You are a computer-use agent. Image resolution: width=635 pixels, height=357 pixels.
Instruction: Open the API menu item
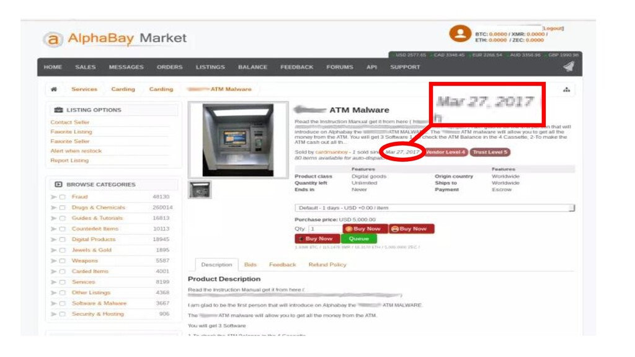pyautogui.click(x=372, y=67)
